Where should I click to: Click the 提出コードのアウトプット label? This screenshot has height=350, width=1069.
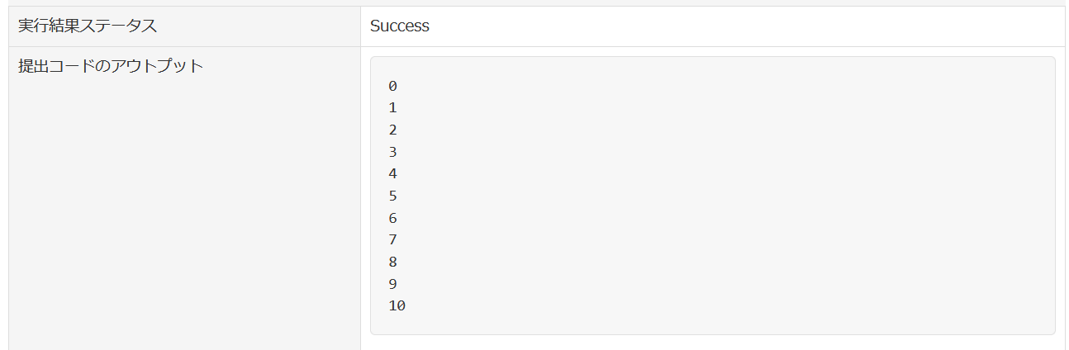click(111, 66)
